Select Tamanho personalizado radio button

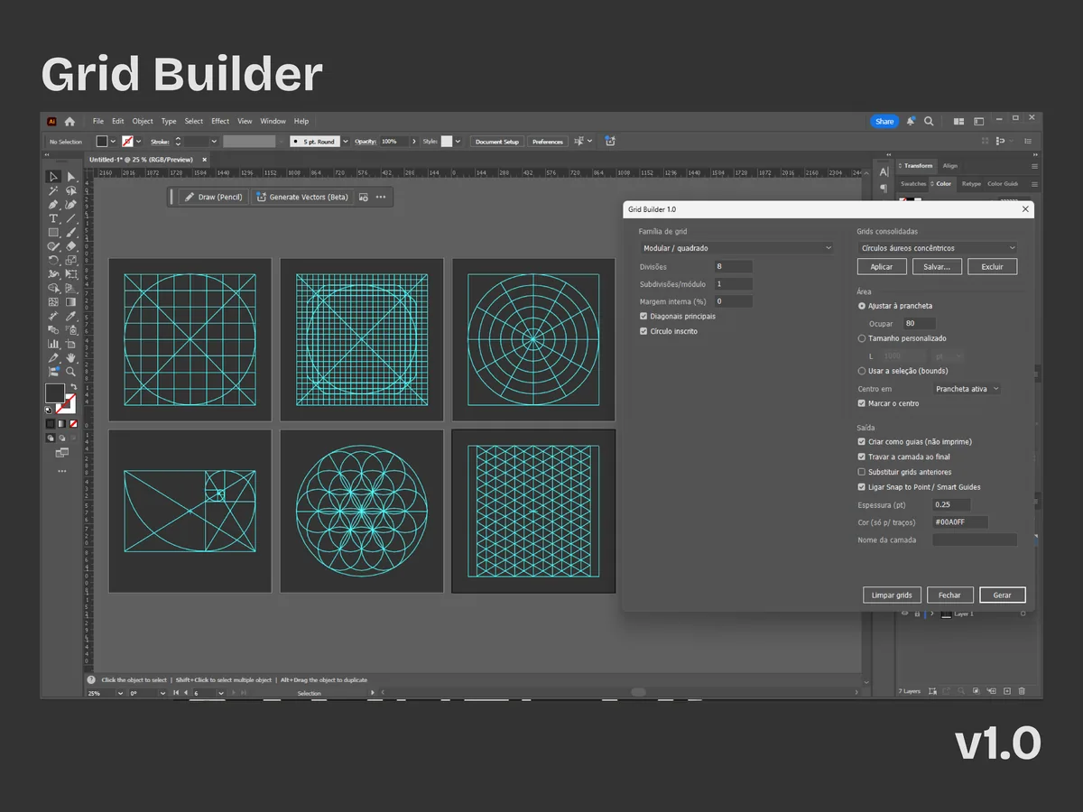[x=862, y=338]
